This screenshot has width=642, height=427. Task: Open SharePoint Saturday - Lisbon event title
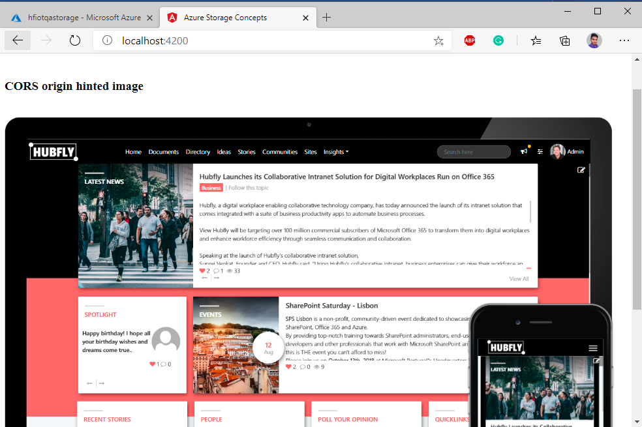(331, 306)
